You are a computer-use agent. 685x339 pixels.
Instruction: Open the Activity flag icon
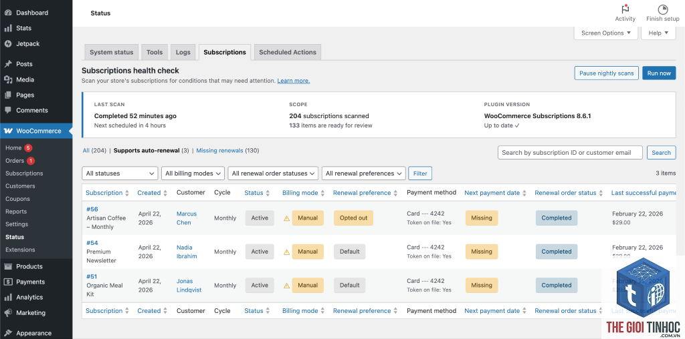click(625, 9)
